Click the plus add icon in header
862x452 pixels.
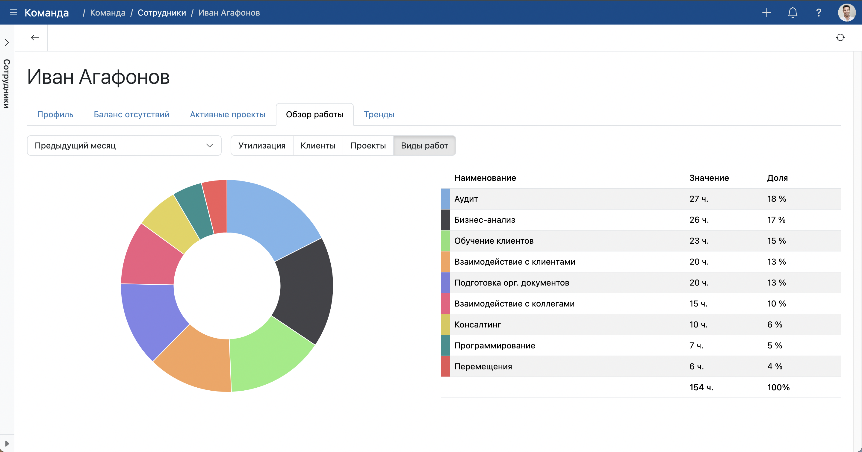[766, 12]
